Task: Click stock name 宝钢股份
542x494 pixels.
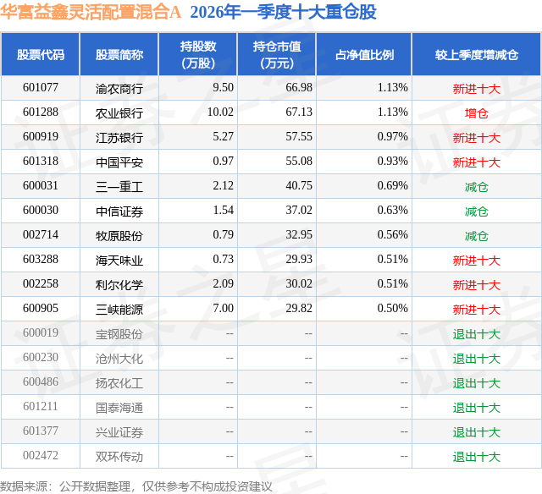Action: [119, 334]
